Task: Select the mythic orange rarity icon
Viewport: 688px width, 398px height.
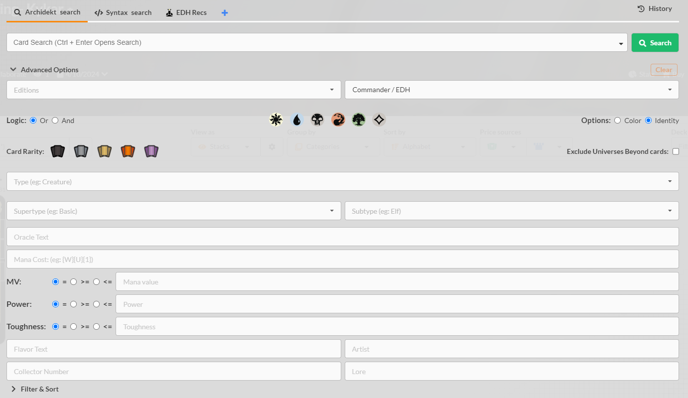Action: (x=128, y=151)
